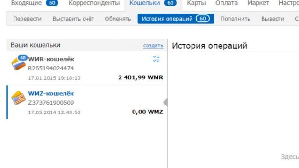Click wallet number R265194024474

(x=51, y=68)
